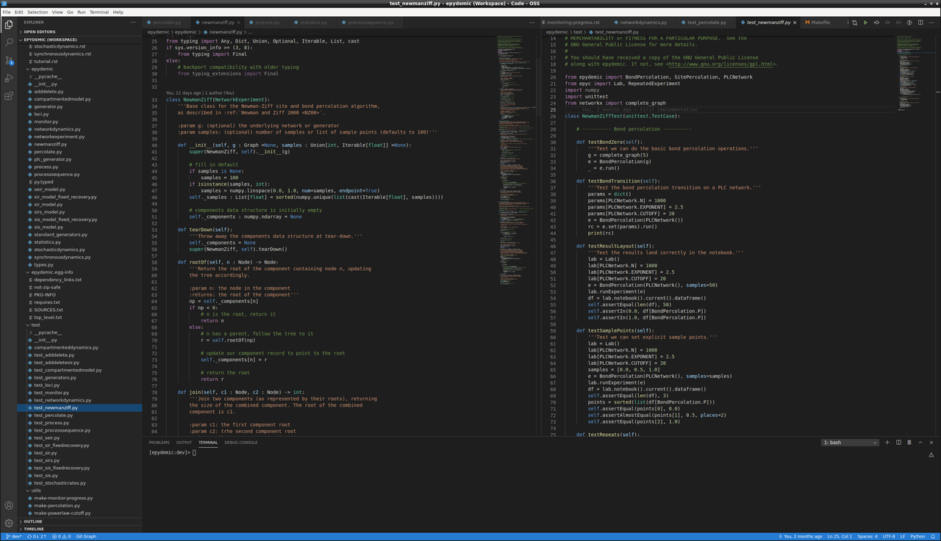Click the dev* branch status item
The width and height of the screenshot is (941, 541).
coord(13,537)
